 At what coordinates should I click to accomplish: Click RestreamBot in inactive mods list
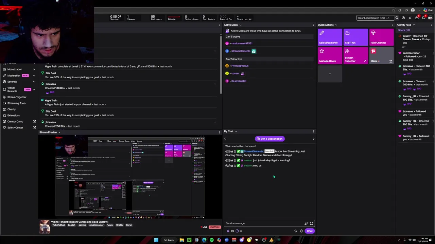(239, 81)
